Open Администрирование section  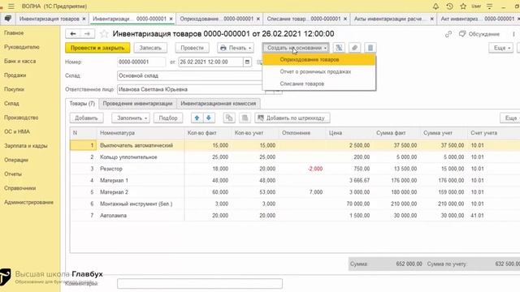pyautogui.click(x=29, y=202)
